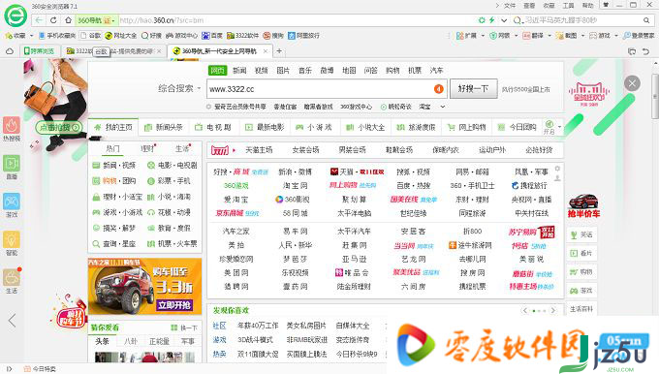This screenshot has height=374, width=659.
Task: Click the browser back arrow
Action: [39, 20]
